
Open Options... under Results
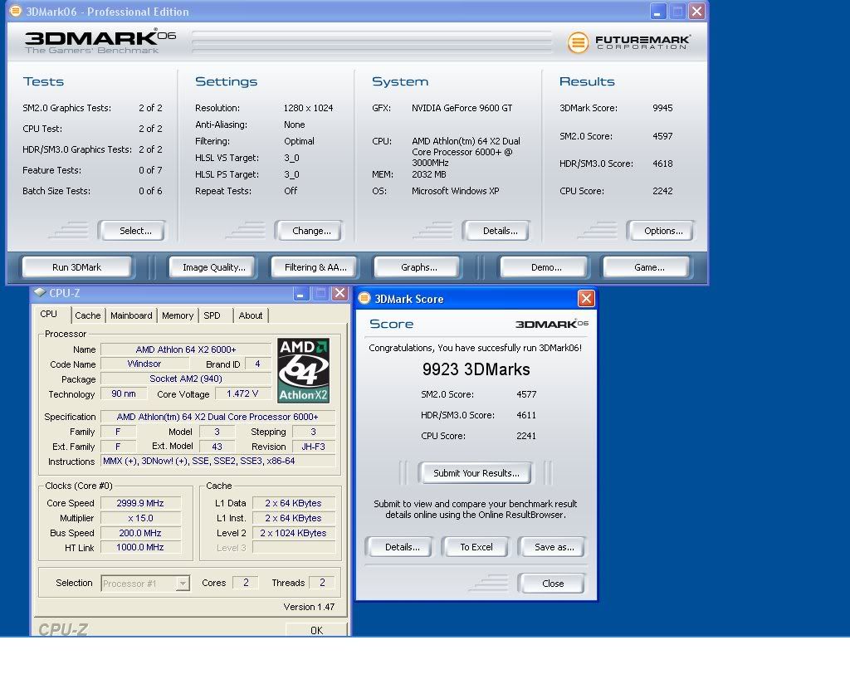tap(661, 231)
